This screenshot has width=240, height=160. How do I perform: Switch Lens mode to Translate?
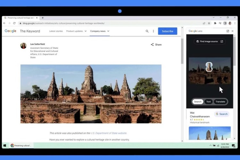click(220, 102)
